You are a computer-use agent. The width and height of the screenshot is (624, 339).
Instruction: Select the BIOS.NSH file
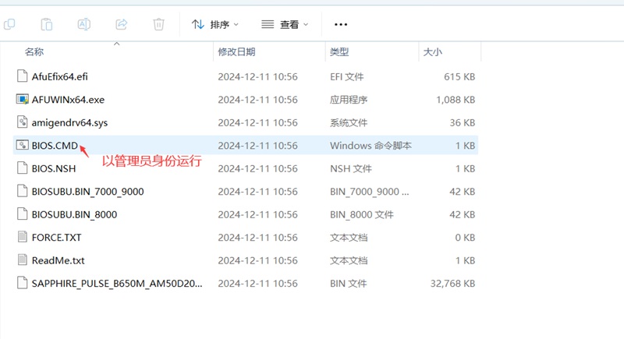pos(54,168)
